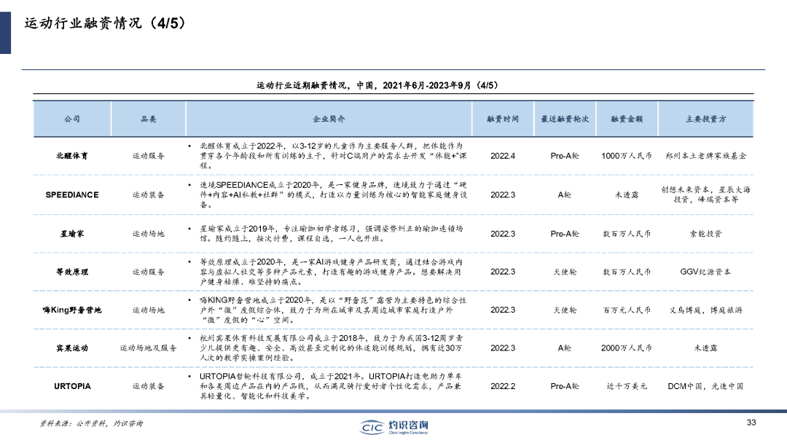
Task: Select the company name 宾果运动
Action: [x=72, y=348]
